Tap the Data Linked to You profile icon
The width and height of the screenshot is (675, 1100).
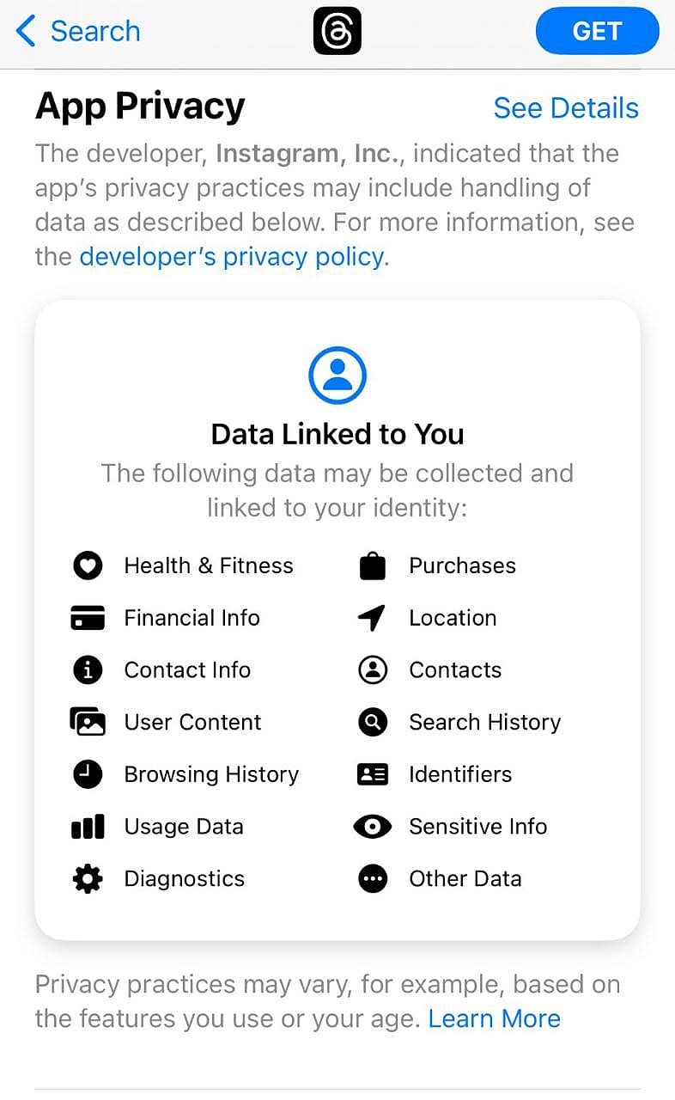(337, 376)
